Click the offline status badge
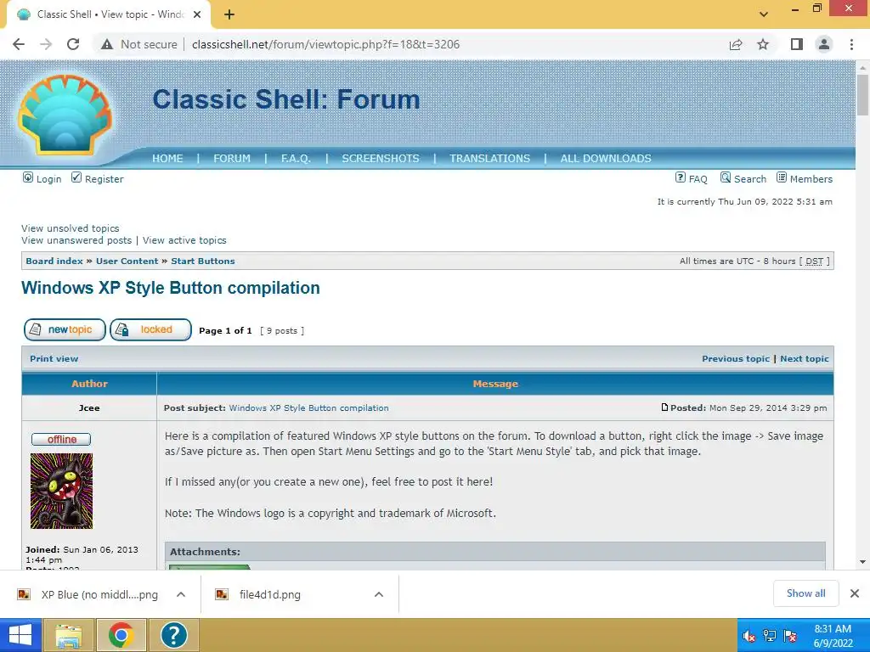The width and height of the screenshot is (870, 652). 61,440
